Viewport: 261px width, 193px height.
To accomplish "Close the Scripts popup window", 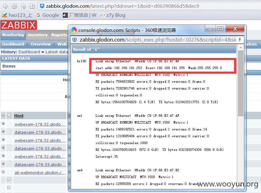I will point(235,29).
